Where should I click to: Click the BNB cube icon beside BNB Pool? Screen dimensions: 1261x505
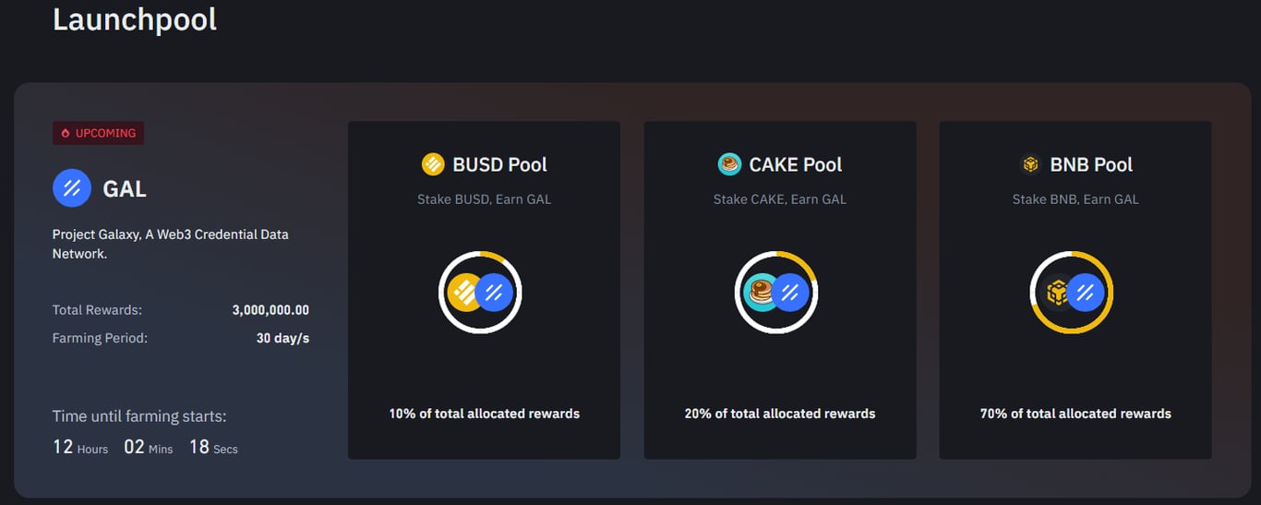pos(1031,164)
